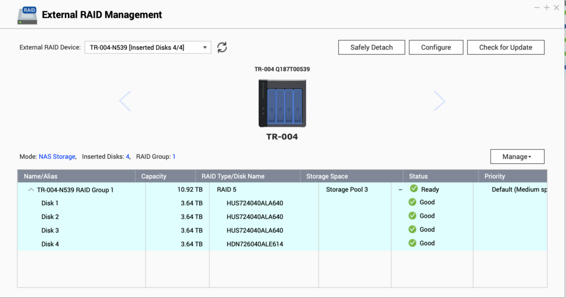This screenshot has width=566, height=298.
Task: Go to next device with right arrow
Action: tap(439, 100)
